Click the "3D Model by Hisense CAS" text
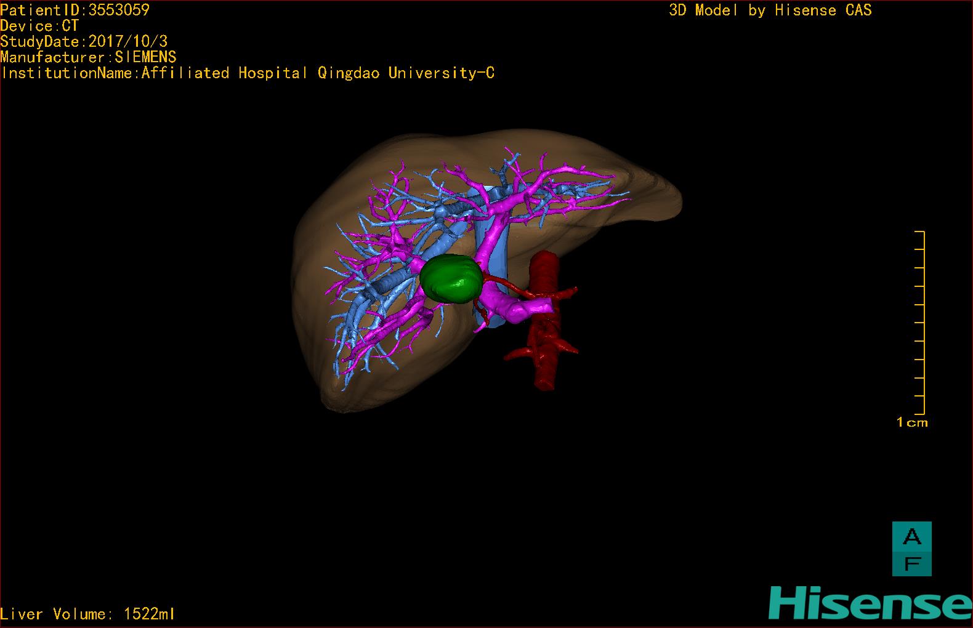This screenshot has width=973, height=628. tap(770, 10)
